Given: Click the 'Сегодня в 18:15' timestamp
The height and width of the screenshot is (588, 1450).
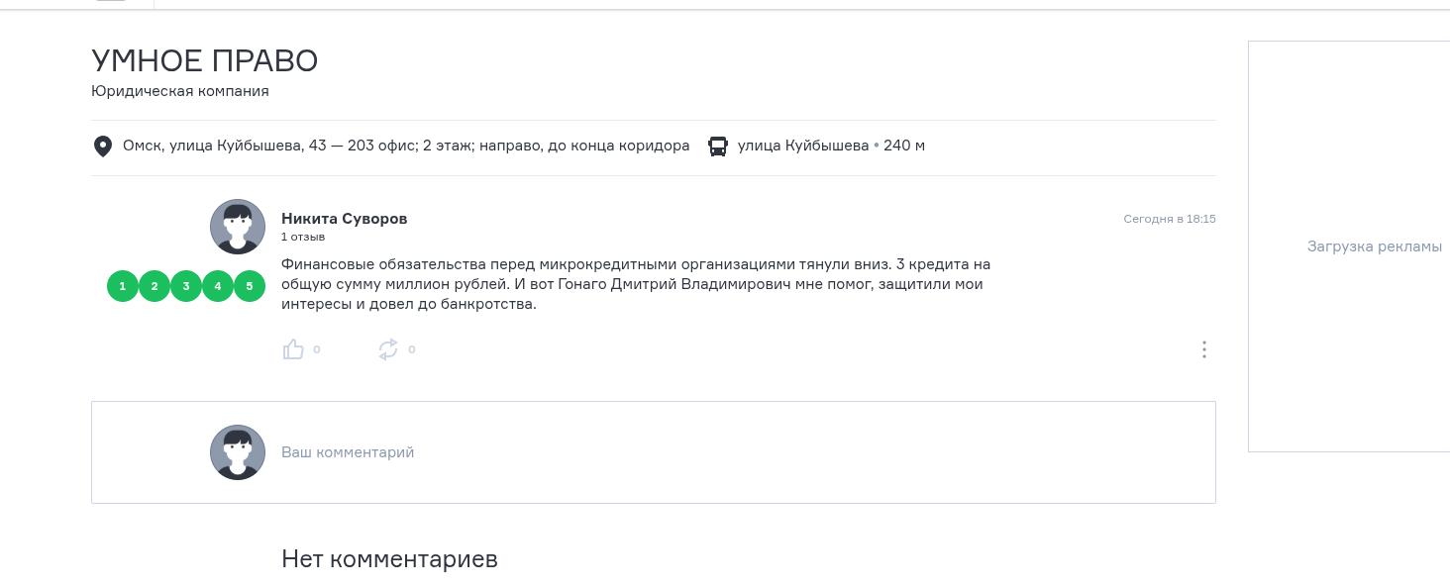Looking at the screenshot, I should 1170,219.
